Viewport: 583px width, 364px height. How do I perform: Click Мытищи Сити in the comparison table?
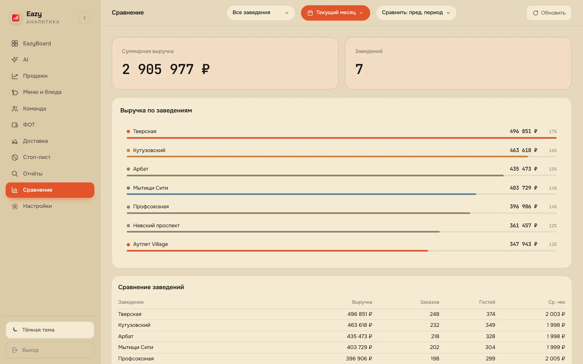[x=136, y=347]
